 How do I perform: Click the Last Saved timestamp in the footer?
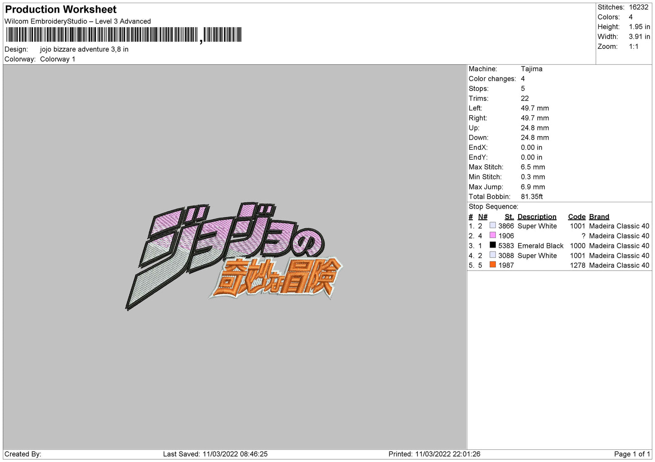[x=215, y=454]
